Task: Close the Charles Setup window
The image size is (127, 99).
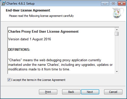Action: (122, 4)
